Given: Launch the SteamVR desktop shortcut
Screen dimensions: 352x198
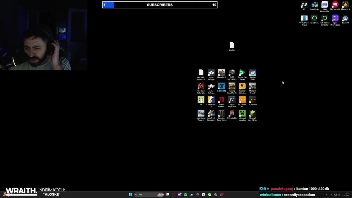Looking at the screenshot, I should coord(345,20).
